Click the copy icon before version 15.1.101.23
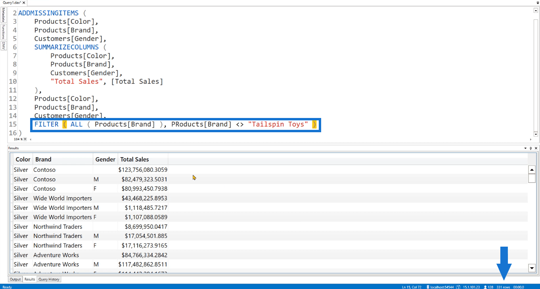540x289 pixels. [x=458, y=287]
